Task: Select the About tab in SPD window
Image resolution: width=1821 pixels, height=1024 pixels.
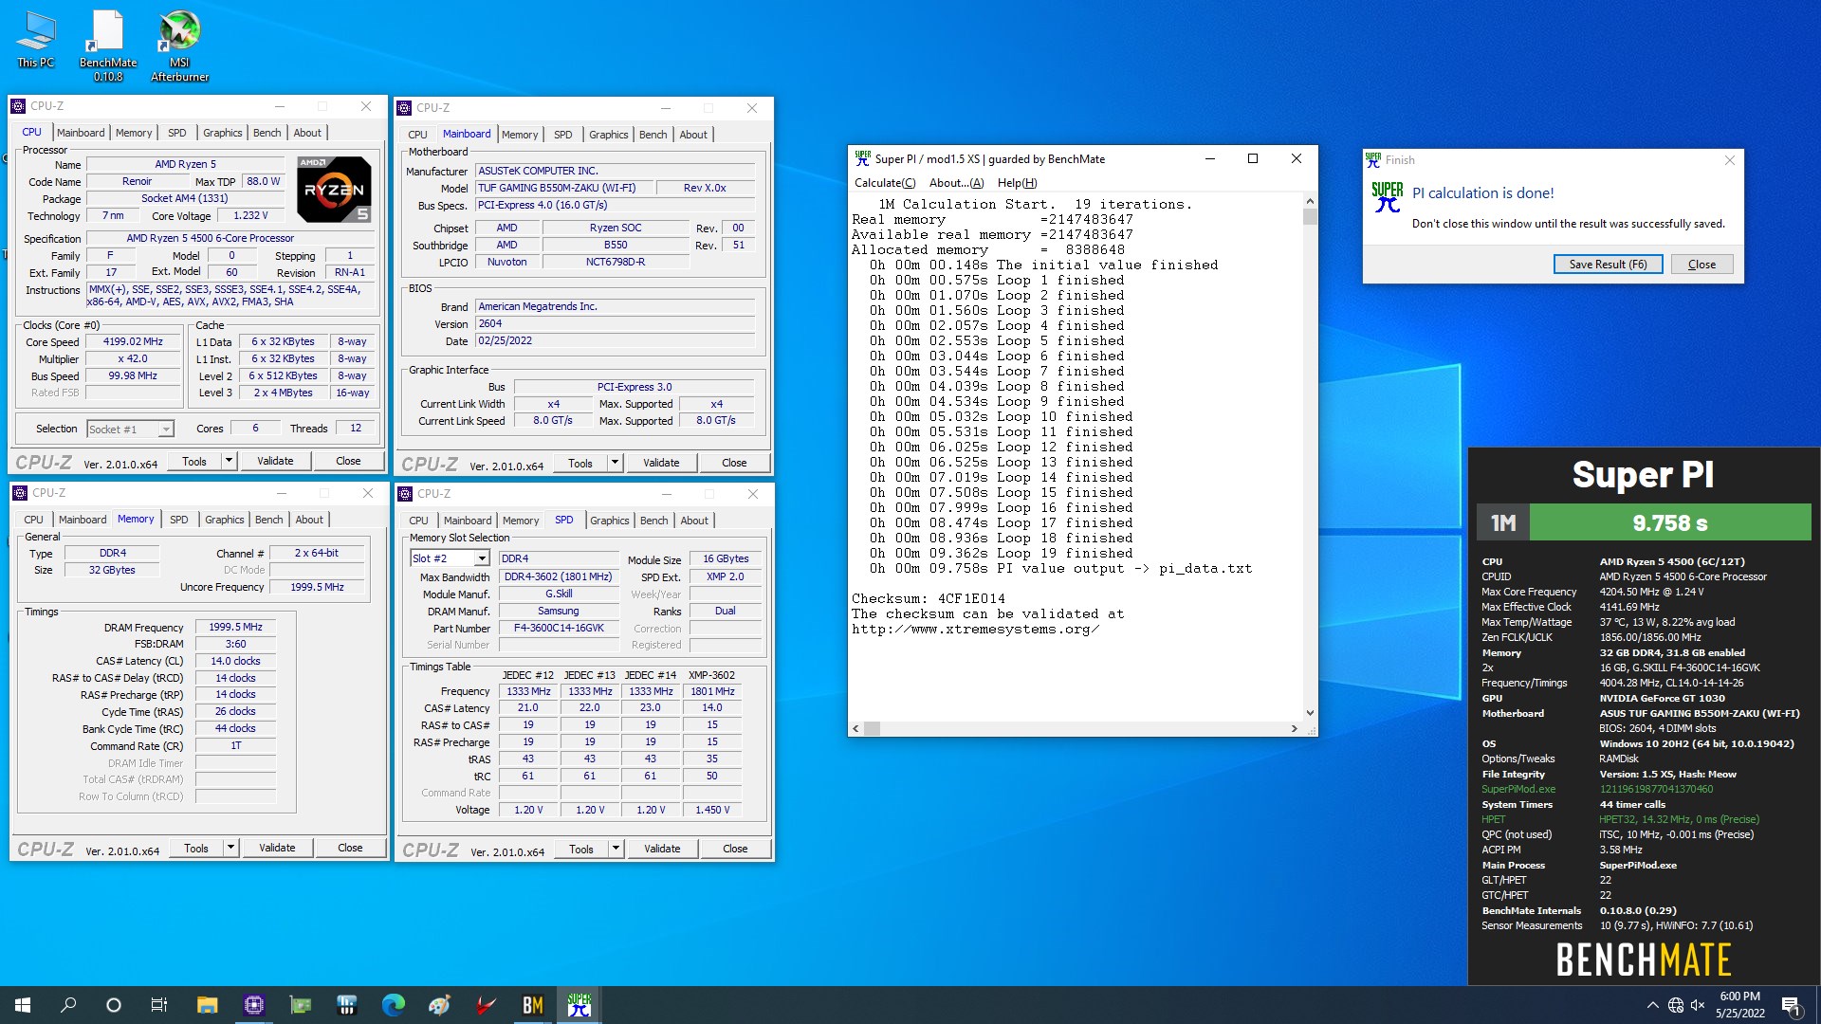Action: [694, 521]
